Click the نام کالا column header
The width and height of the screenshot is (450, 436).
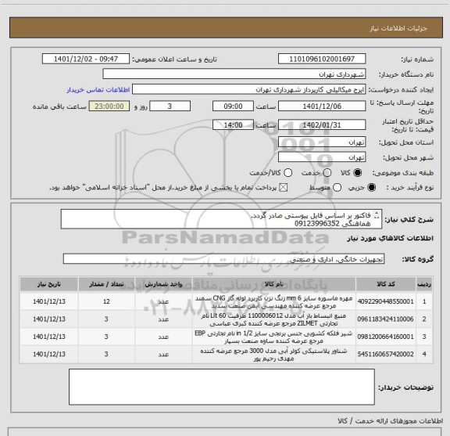[273, 284]
